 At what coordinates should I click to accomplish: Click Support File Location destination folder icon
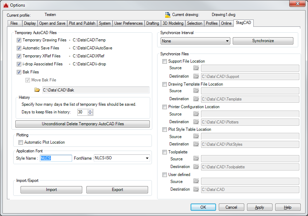click(196, 76)
